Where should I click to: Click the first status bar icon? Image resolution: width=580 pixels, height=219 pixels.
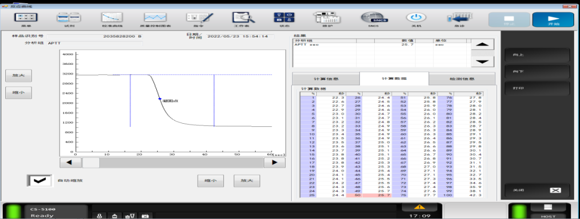point(99,216)
